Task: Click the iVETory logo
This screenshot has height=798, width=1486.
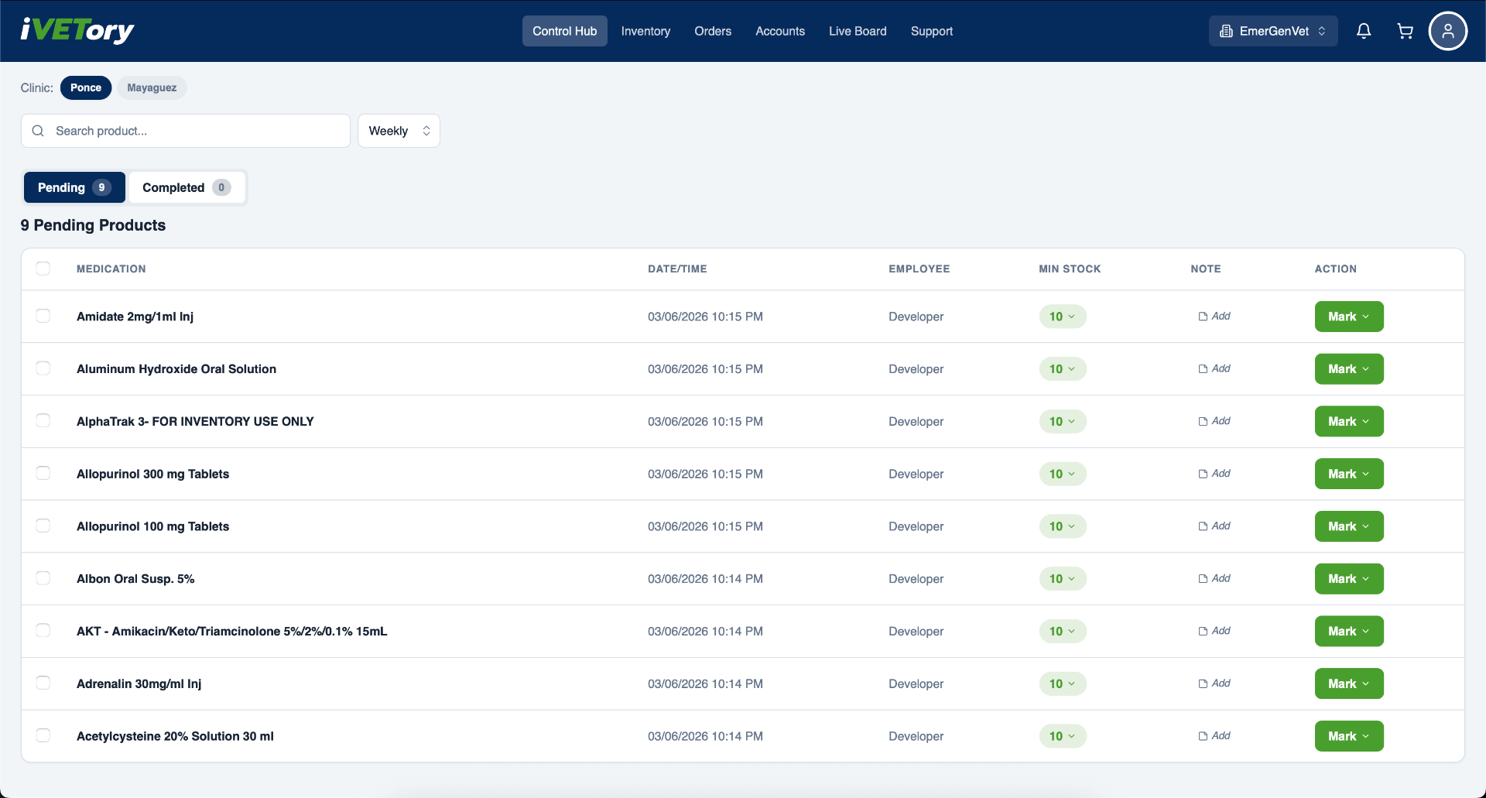Action: (x=77, y=30)
